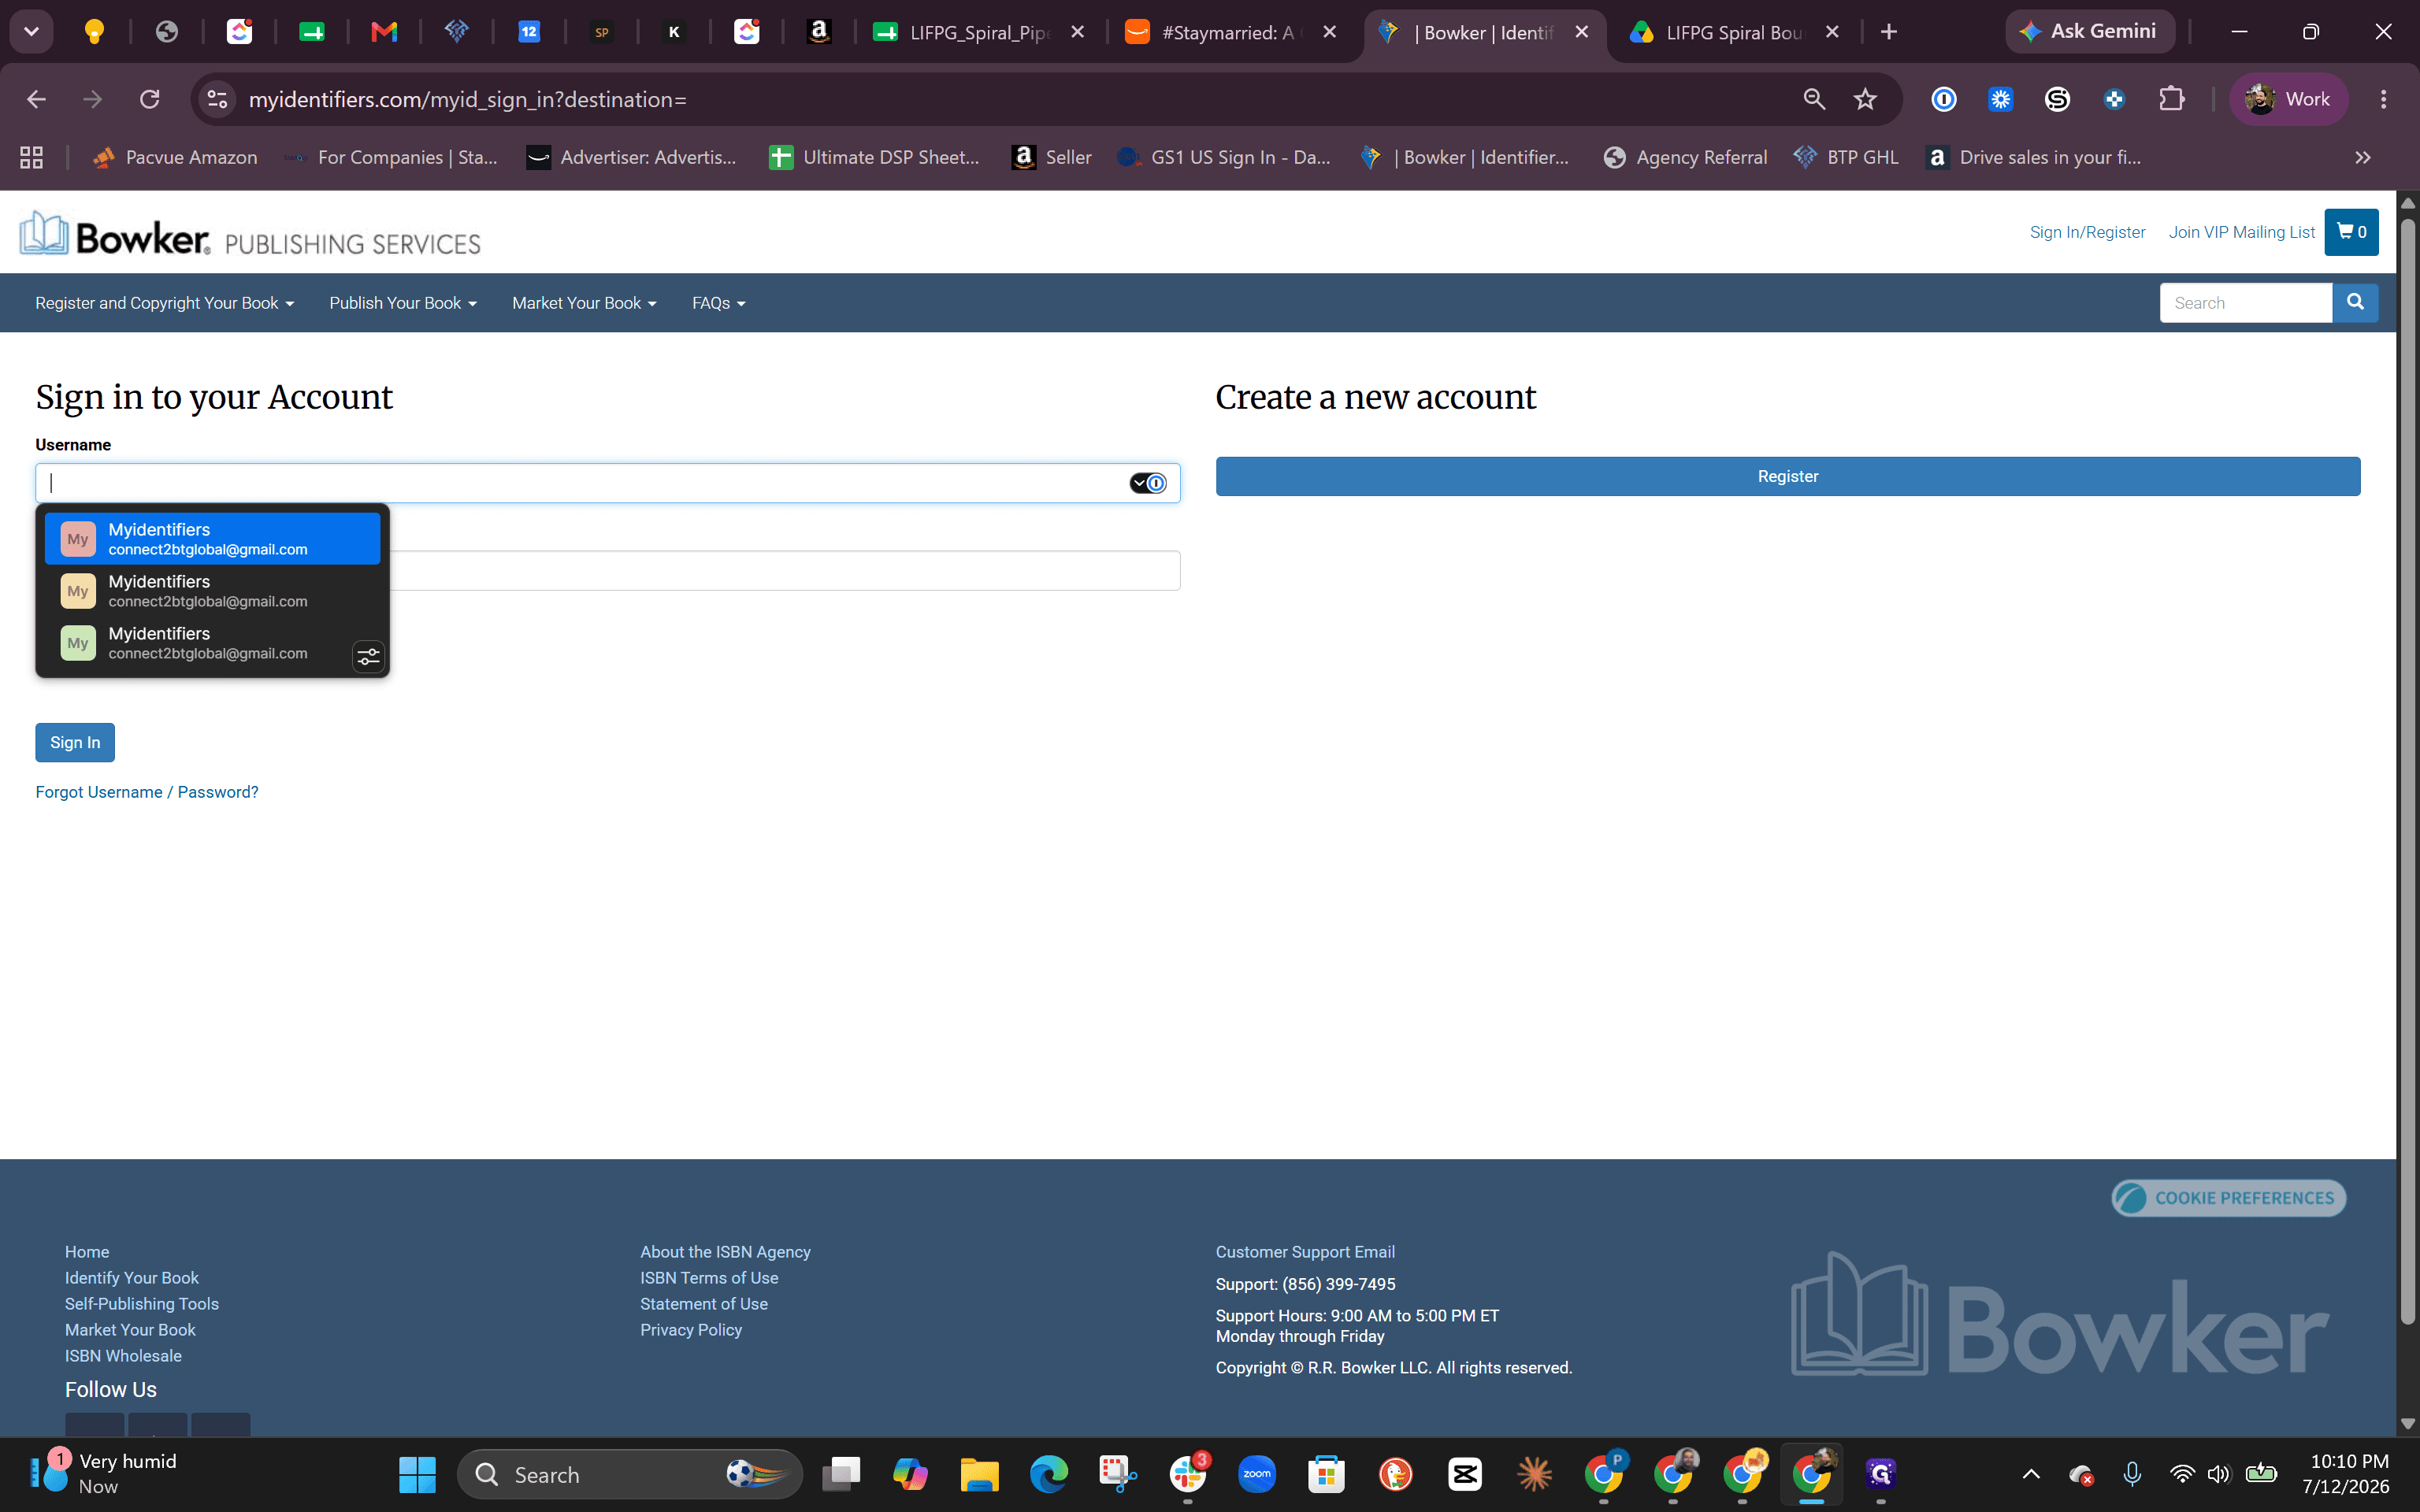Expand the FAQs menu
The image size is (2420, 1512).
coord(719,303)
